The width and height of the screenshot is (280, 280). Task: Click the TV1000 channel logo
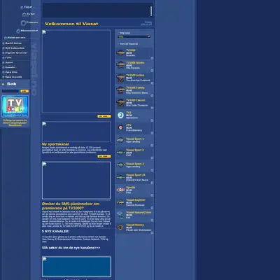[x=121, y=52]
